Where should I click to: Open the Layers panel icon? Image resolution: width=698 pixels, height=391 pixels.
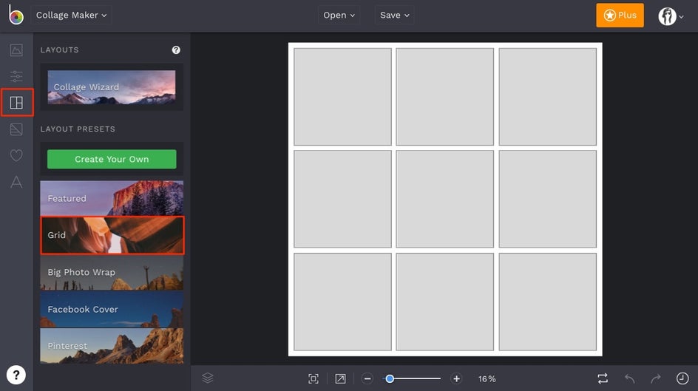click(x=208, y=378)
